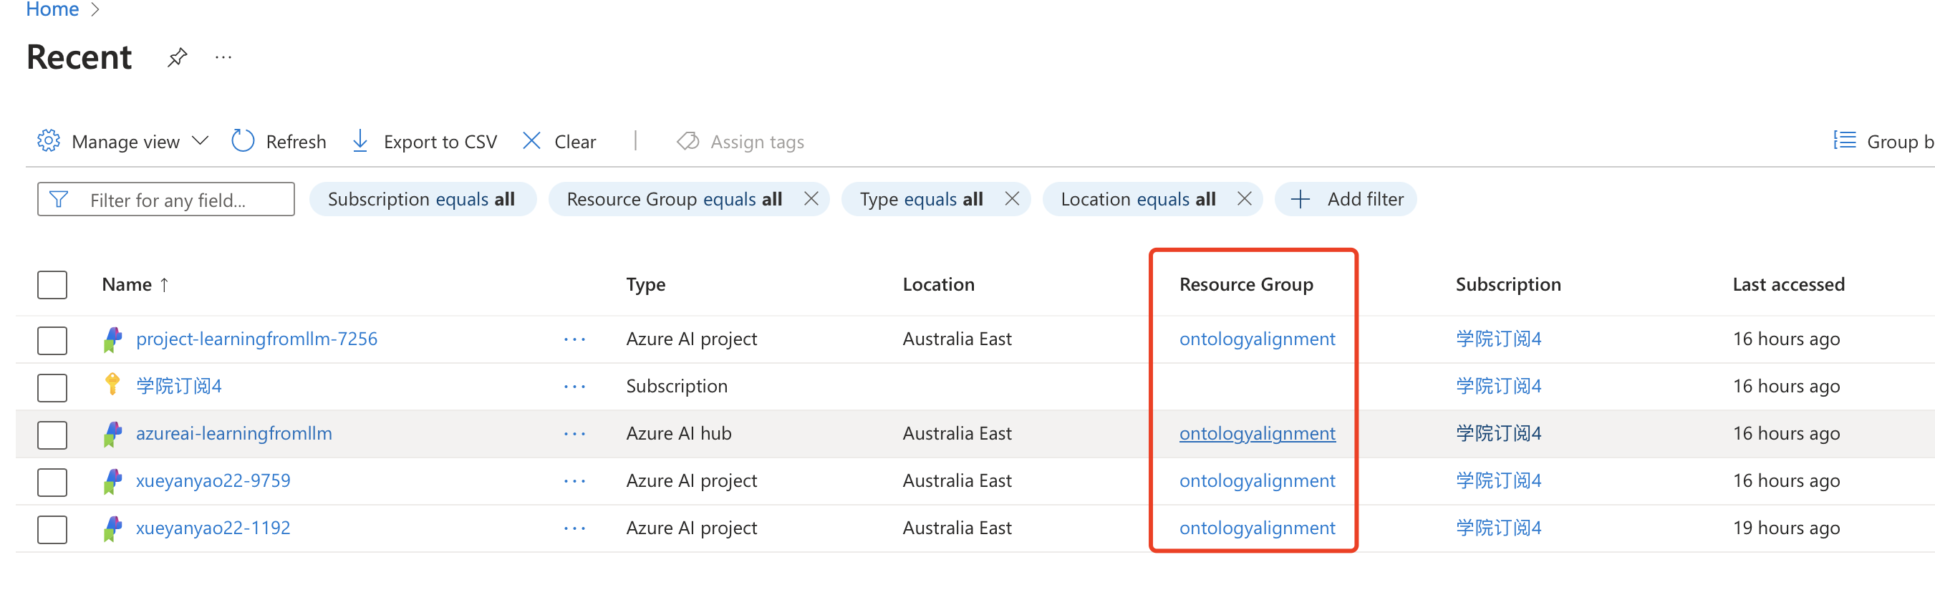Select the azureai-learningfromllm row checkbox
The height and width of the screenshot is (590, 1935).
pos(52,435)
